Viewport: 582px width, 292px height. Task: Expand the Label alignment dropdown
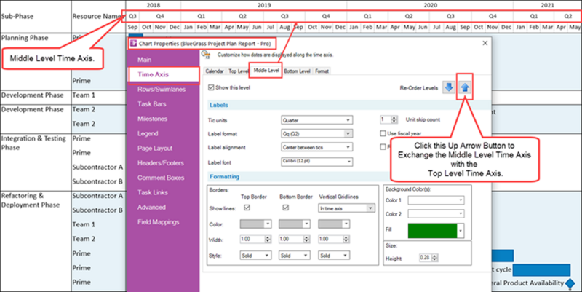(316, 148)
